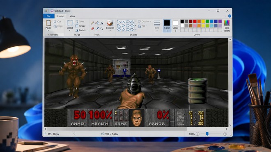Viewport: 271px width, 152px height.
Task: Click the Paste clipboard icon
Action: click(x=48, y=23)
